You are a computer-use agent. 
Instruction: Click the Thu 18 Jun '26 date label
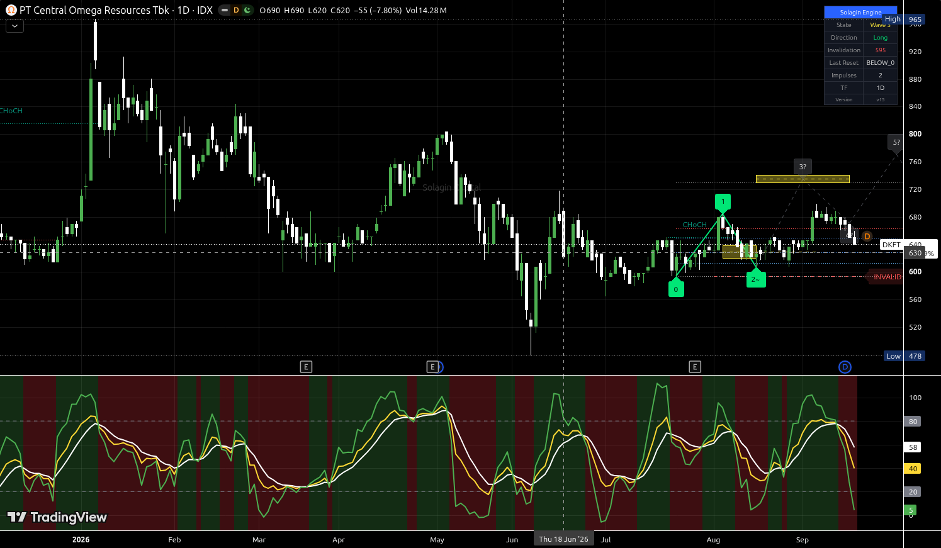click(563, 539)
